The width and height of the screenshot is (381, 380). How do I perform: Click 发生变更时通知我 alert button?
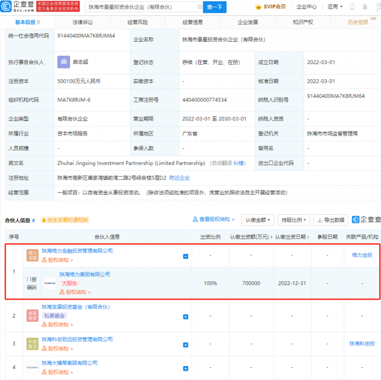coord(65,220)
